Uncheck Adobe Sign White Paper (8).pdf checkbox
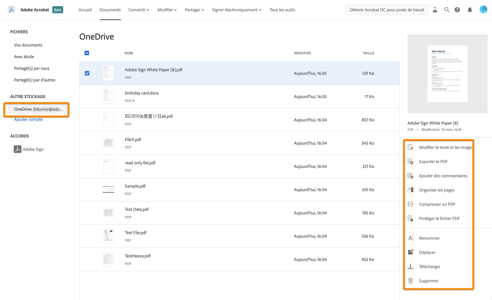492x300 pixels. pyautogui.click(x=87, y=73)
